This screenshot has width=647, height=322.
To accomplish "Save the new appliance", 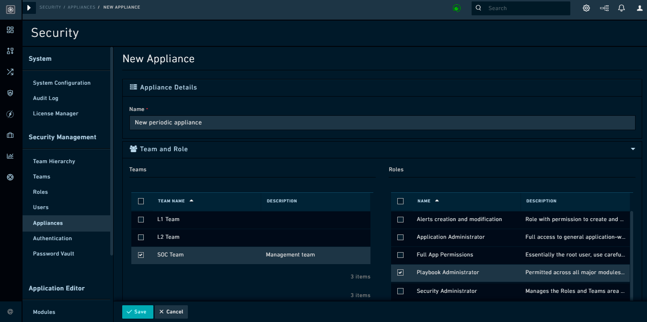I will [x=138, y=311].
